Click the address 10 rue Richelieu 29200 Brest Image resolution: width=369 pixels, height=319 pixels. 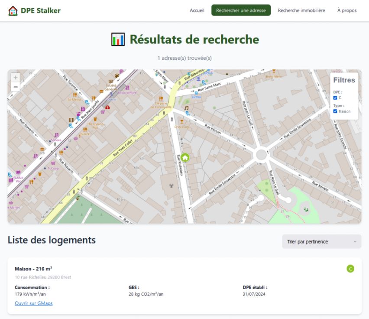[x=43, y=277]
